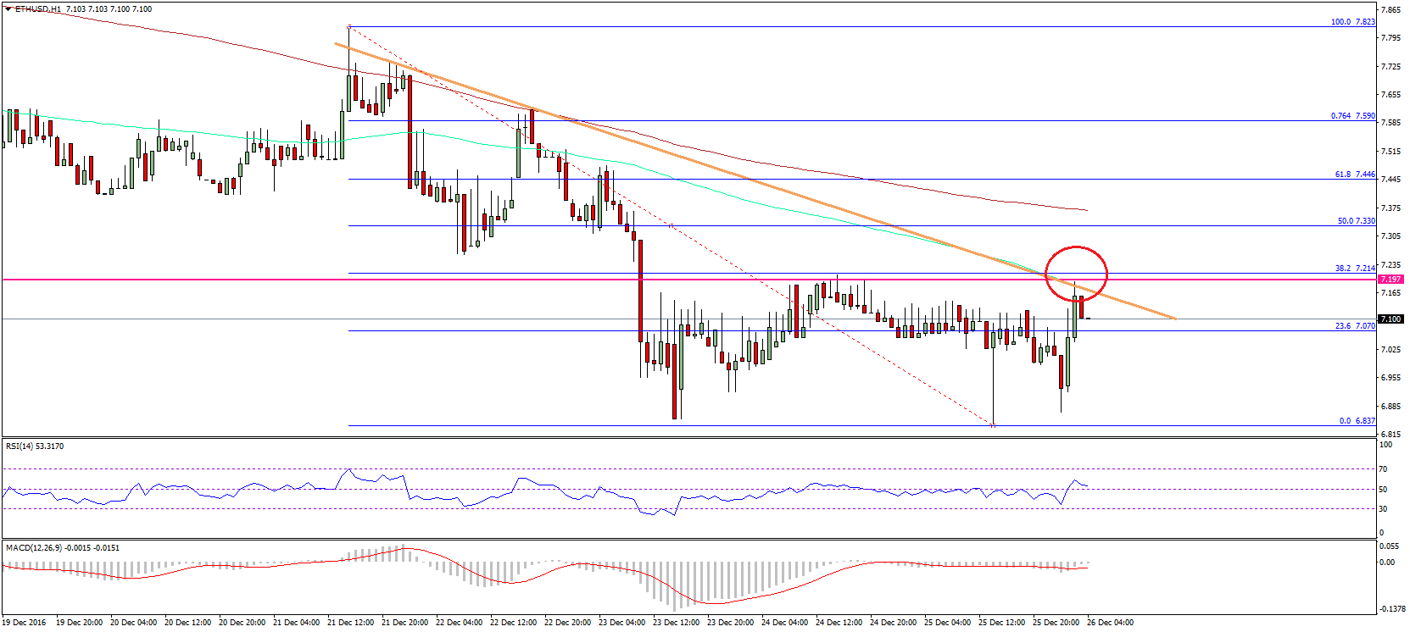This screenshot has height=632, width=1410.
Task: Select the '0.764 7.590' Fibonacci label
Action: (1353, 116)
